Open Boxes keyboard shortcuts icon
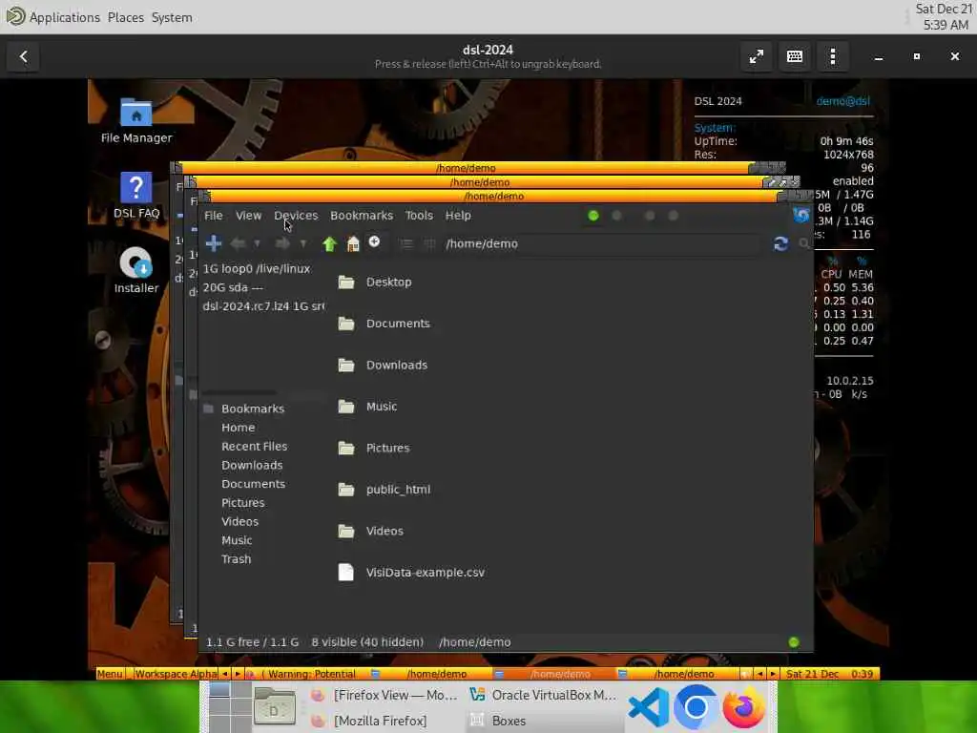Image resolution: width=977 pixels, height=733 pixels. [x=795, y=56]
